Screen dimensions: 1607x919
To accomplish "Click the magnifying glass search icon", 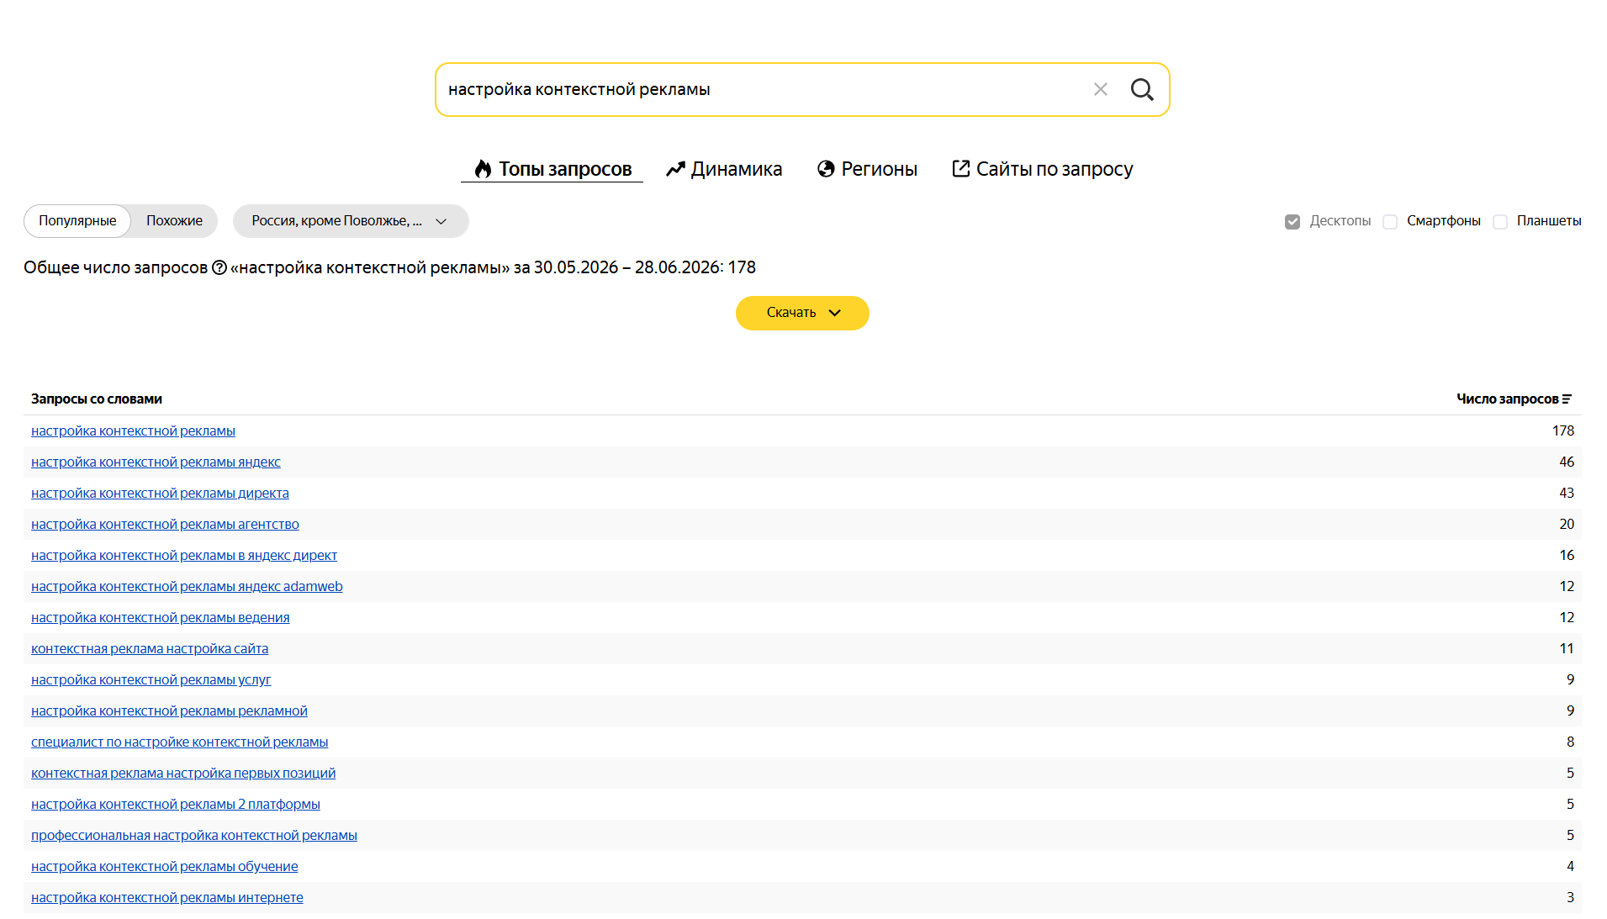I will [1141, 89].
